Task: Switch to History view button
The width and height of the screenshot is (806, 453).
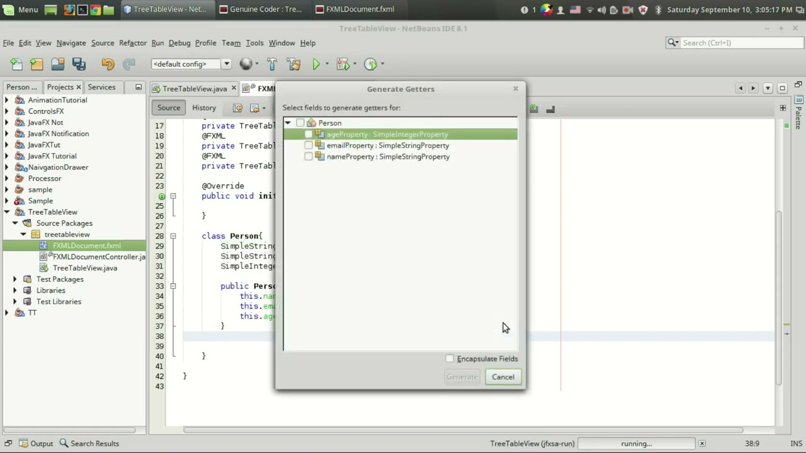Action: 204,108
